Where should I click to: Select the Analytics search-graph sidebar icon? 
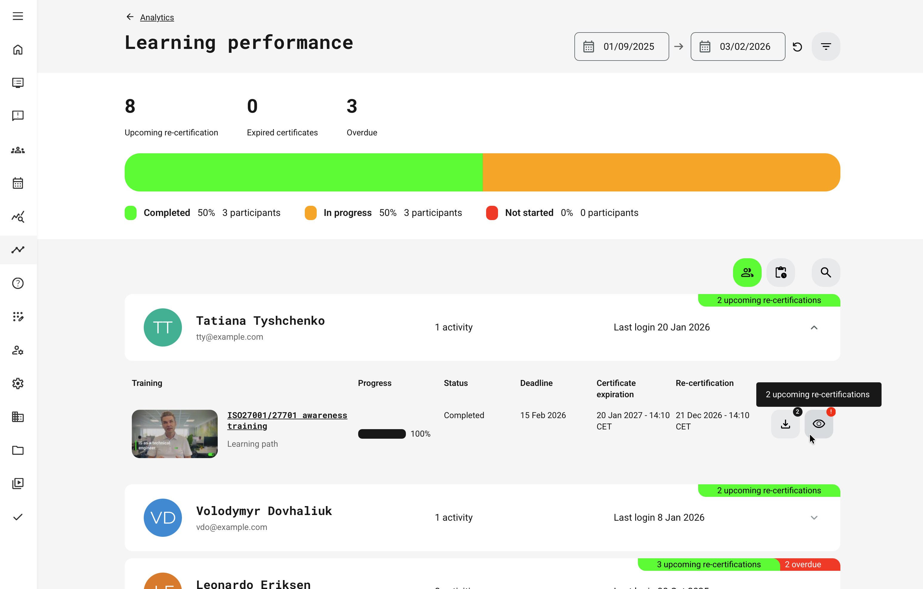click(x=18, y=217)
